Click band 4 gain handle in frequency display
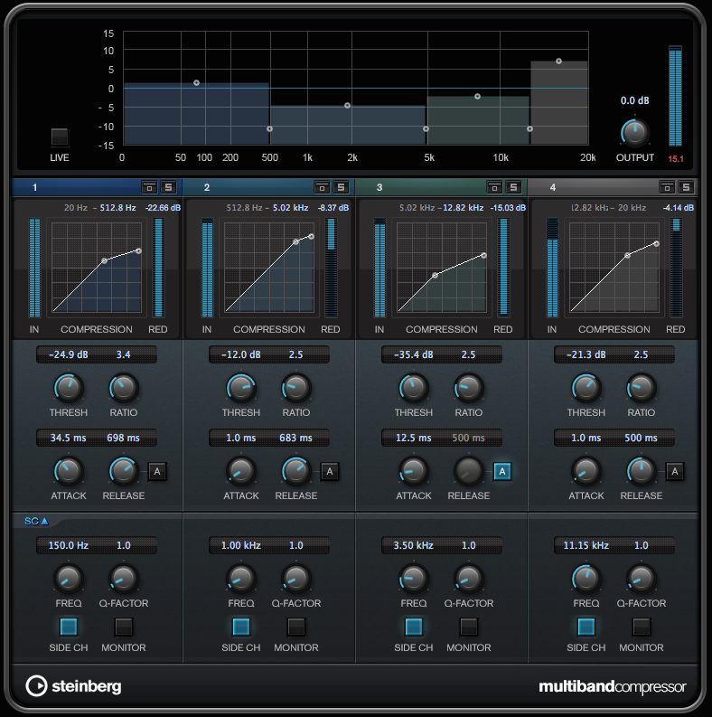Screen dimensions: 712x717 (558, 61)
